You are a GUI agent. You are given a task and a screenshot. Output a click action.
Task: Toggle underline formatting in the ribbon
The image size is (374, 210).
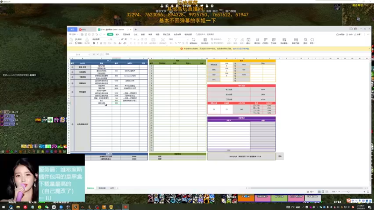101,43
